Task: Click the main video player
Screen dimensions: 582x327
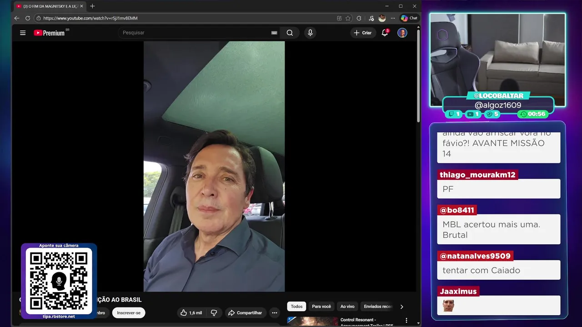Action: click(214, 166)
